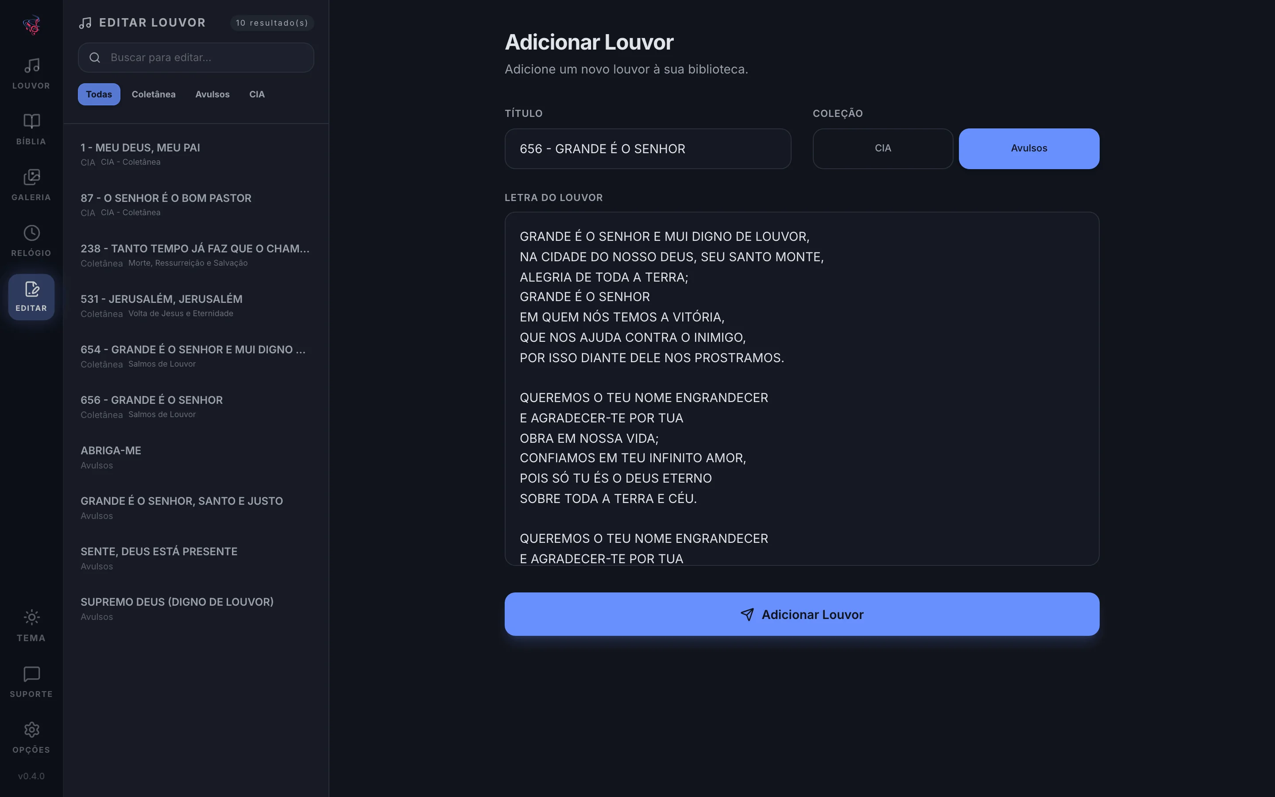Open '238 - TANTO TEMPO JÁ FAZ' entry
The height and width of the screenshot is (797, 1275).
click(196, 255)
